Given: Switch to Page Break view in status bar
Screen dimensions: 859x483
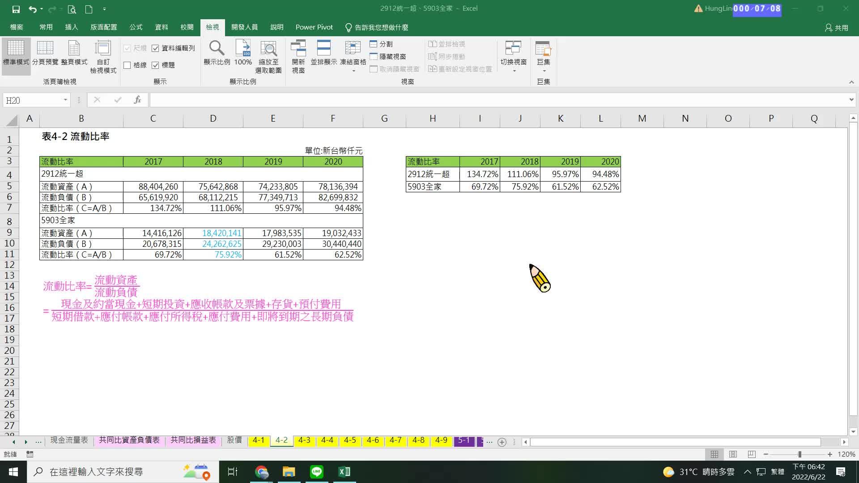Looking at the screenshot, I should [752, 454].
